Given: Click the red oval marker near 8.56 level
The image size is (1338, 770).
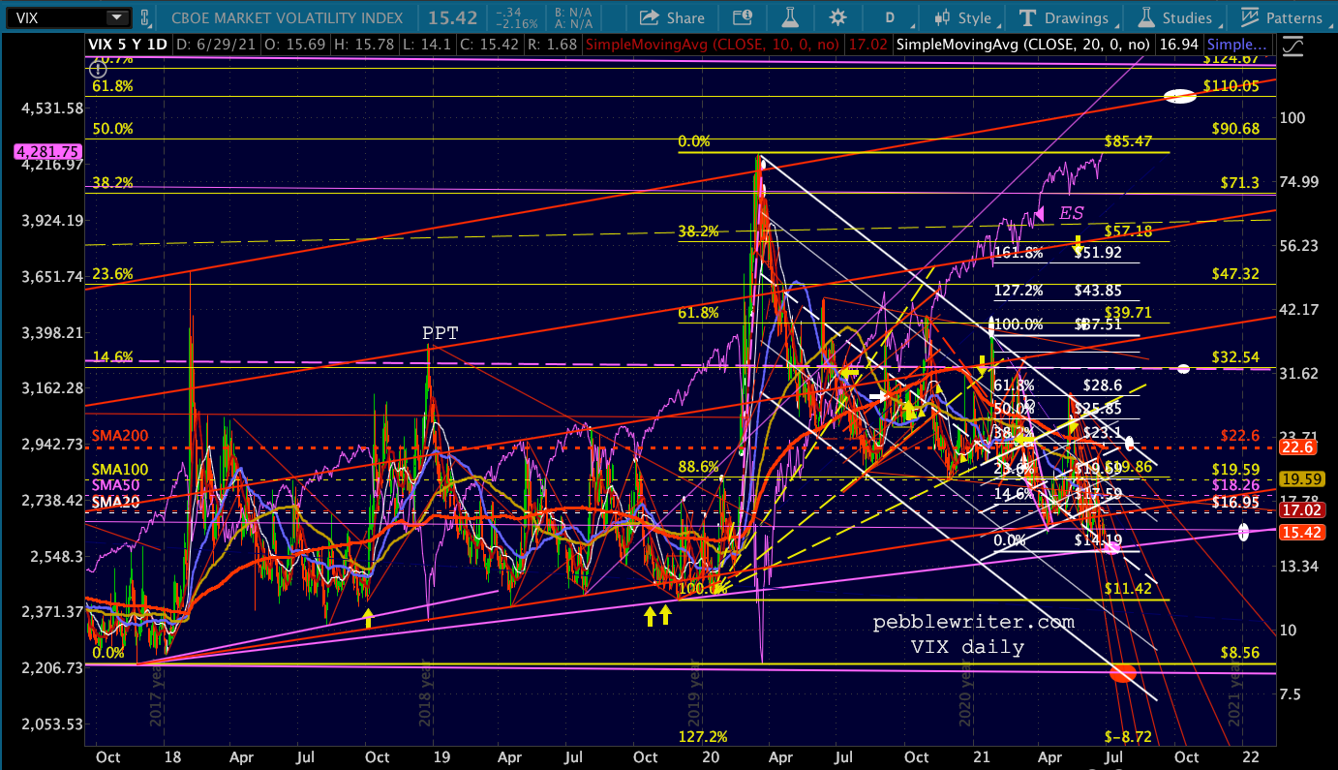Looking at the screenshot, I should click(x=1121, y=672).
